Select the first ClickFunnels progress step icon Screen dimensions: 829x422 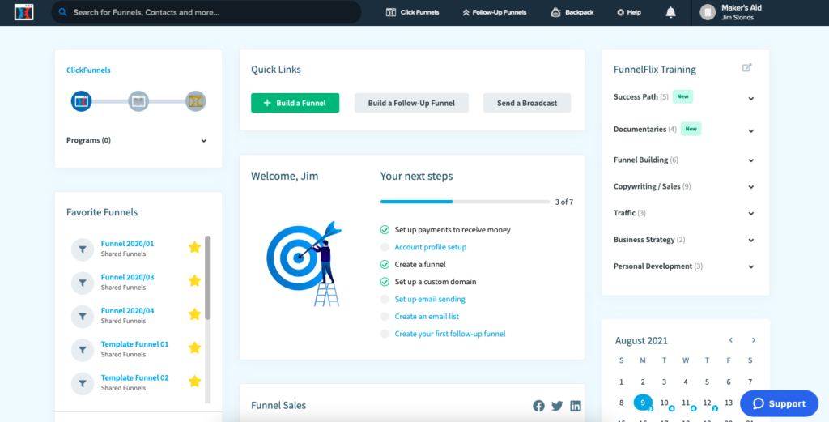coord(82,101)
